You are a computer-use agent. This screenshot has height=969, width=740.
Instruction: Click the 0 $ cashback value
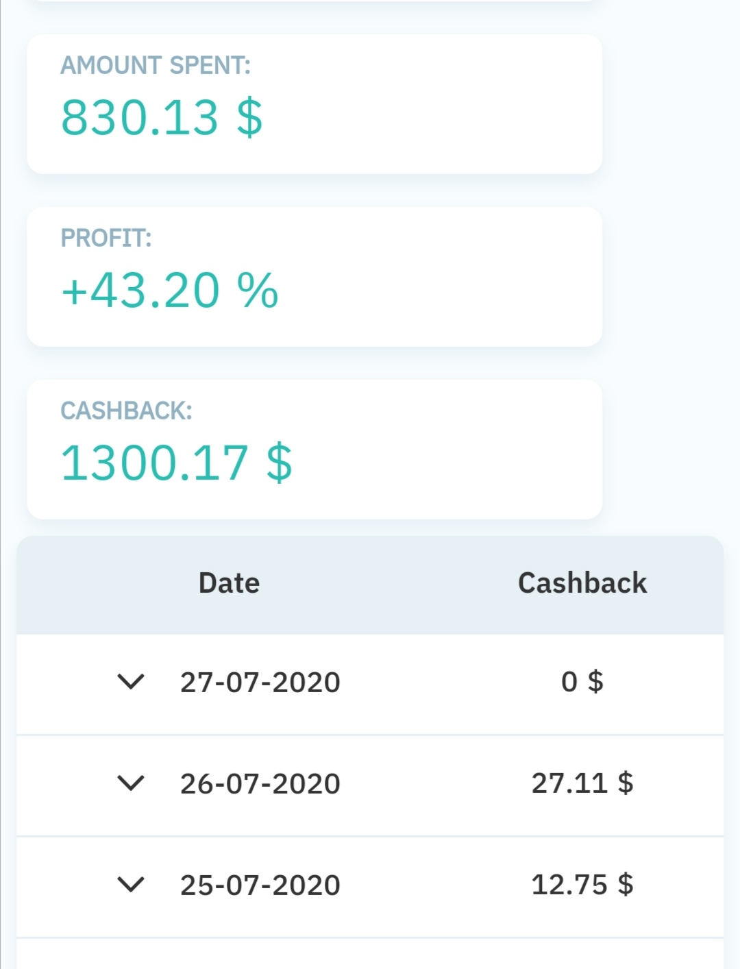click(x=582, y=682)
